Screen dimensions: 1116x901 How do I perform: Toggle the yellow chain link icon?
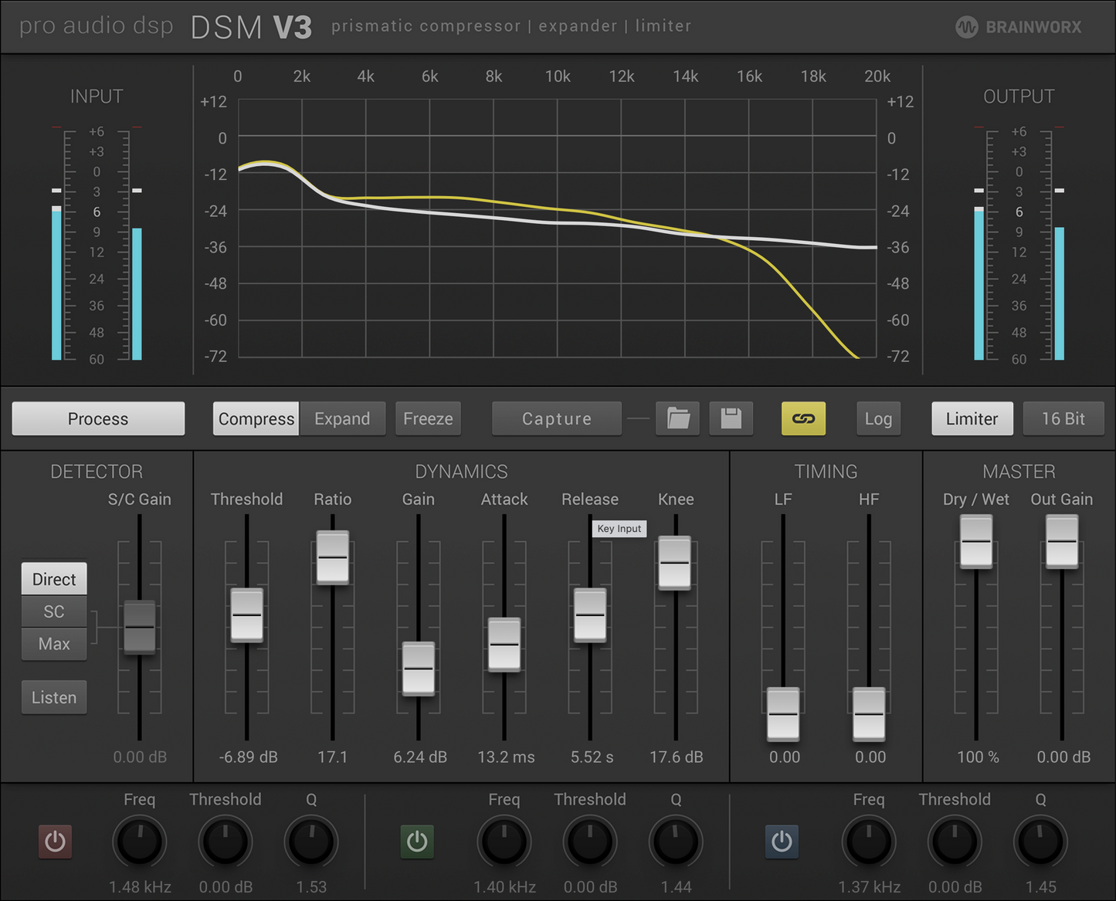803,418
